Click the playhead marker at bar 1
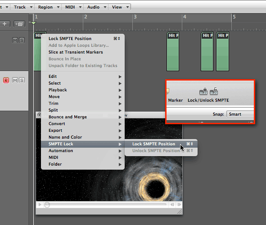The image size is (266, 225). (x=34, y=23)
